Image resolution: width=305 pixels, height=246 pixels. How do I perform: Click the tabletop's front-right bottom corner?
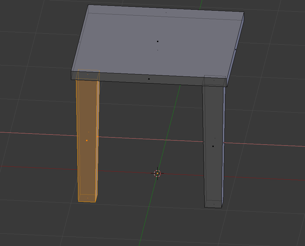[227, 87]
